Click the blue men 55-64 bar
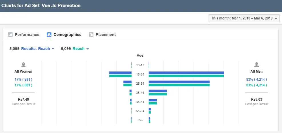282x133 pixels. pos(150,109)
